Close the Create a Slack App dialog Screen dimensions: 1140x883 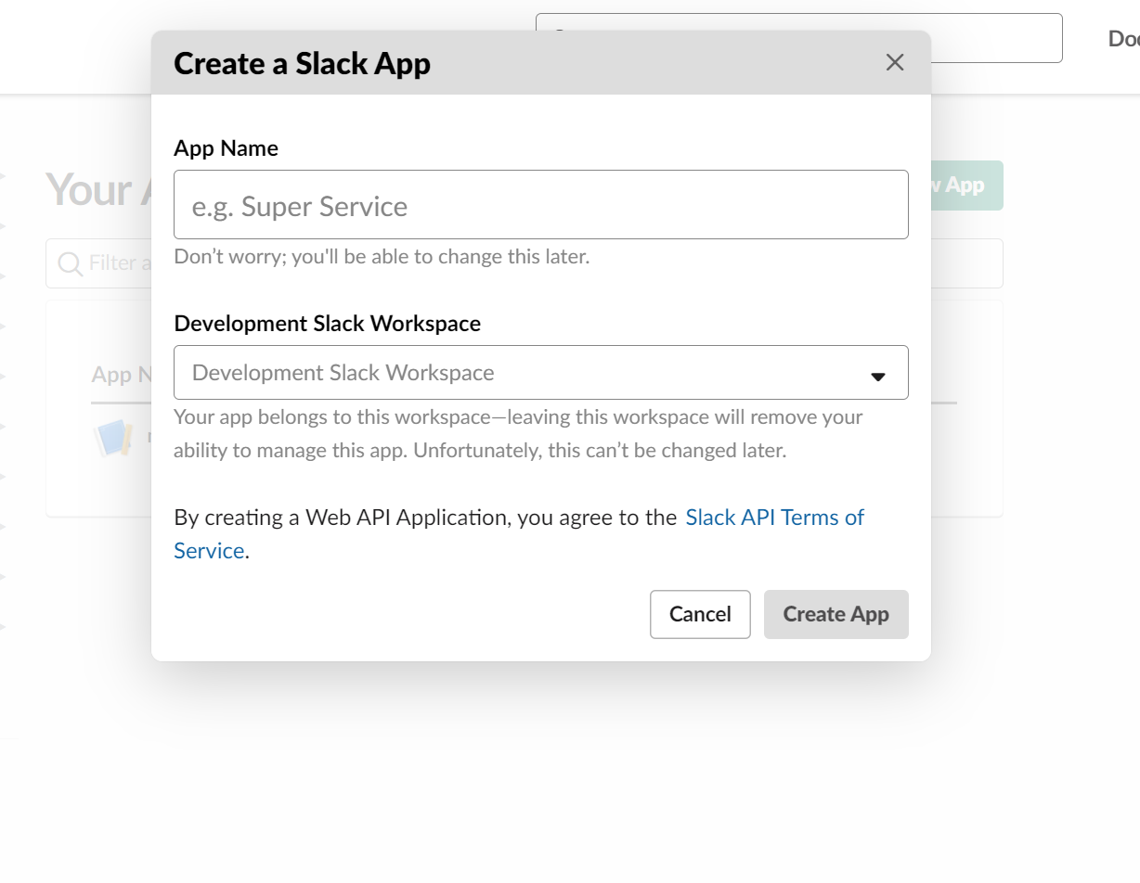895,62
